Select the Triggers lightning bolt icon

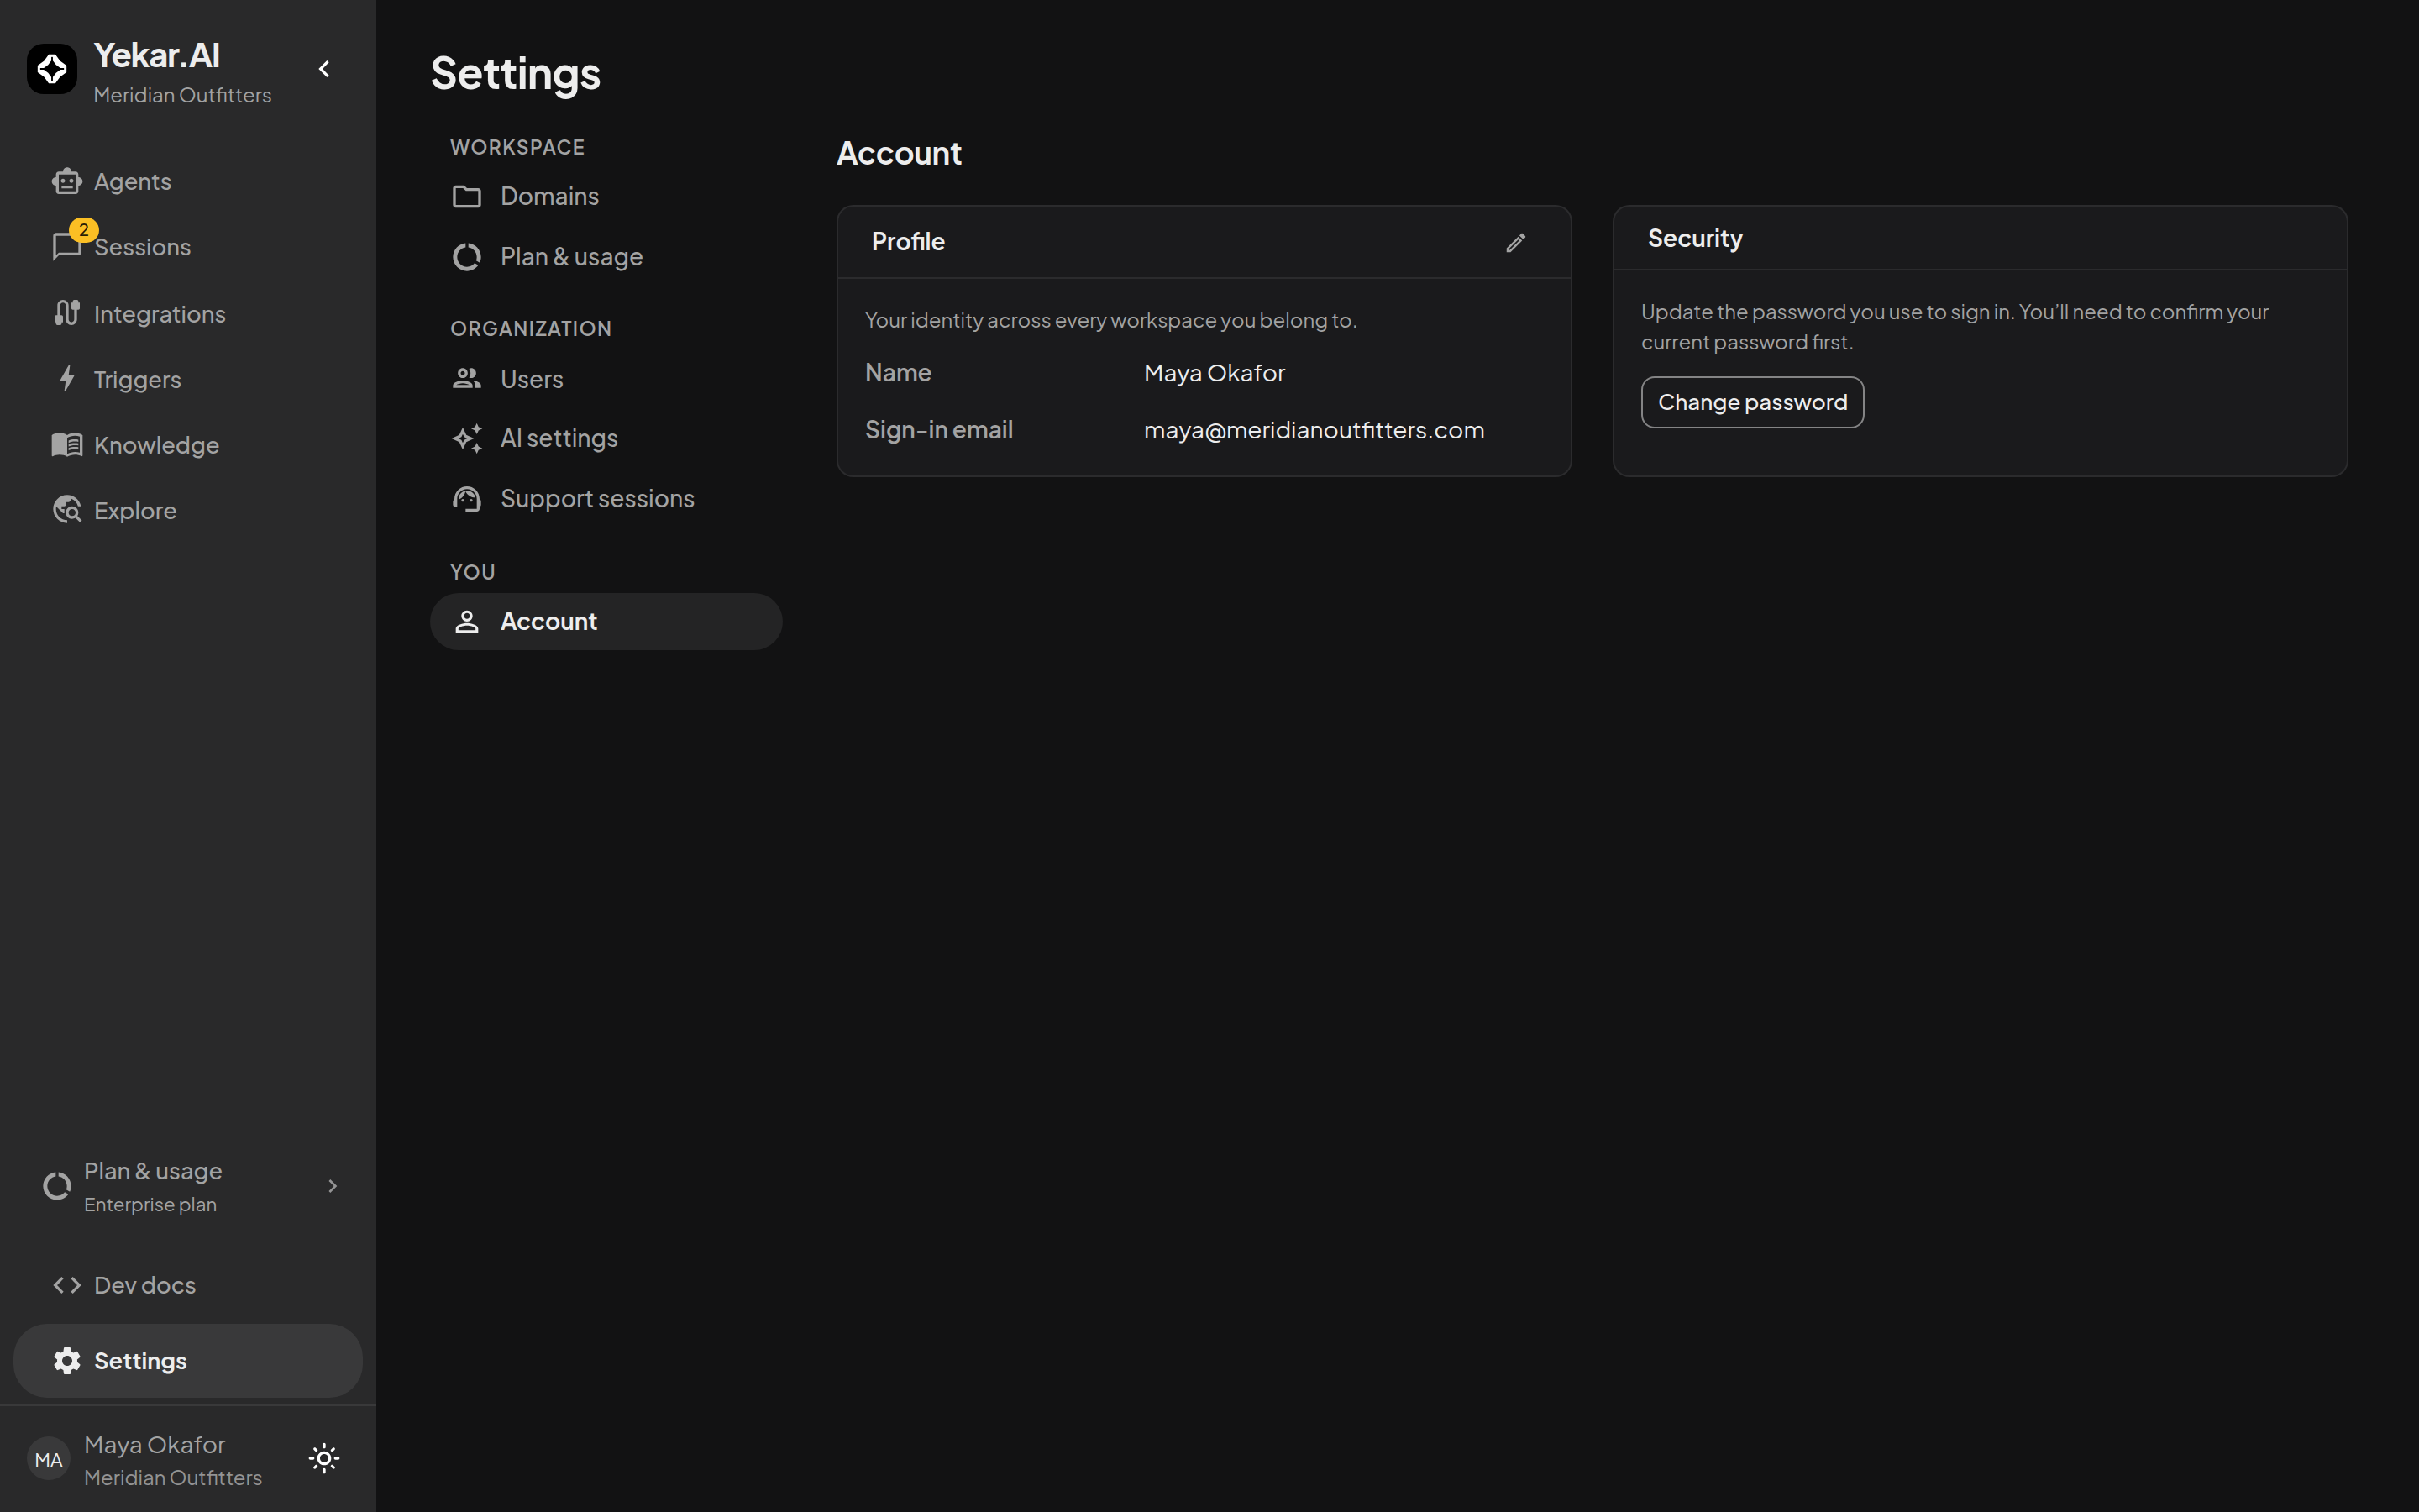click(67, 379)
